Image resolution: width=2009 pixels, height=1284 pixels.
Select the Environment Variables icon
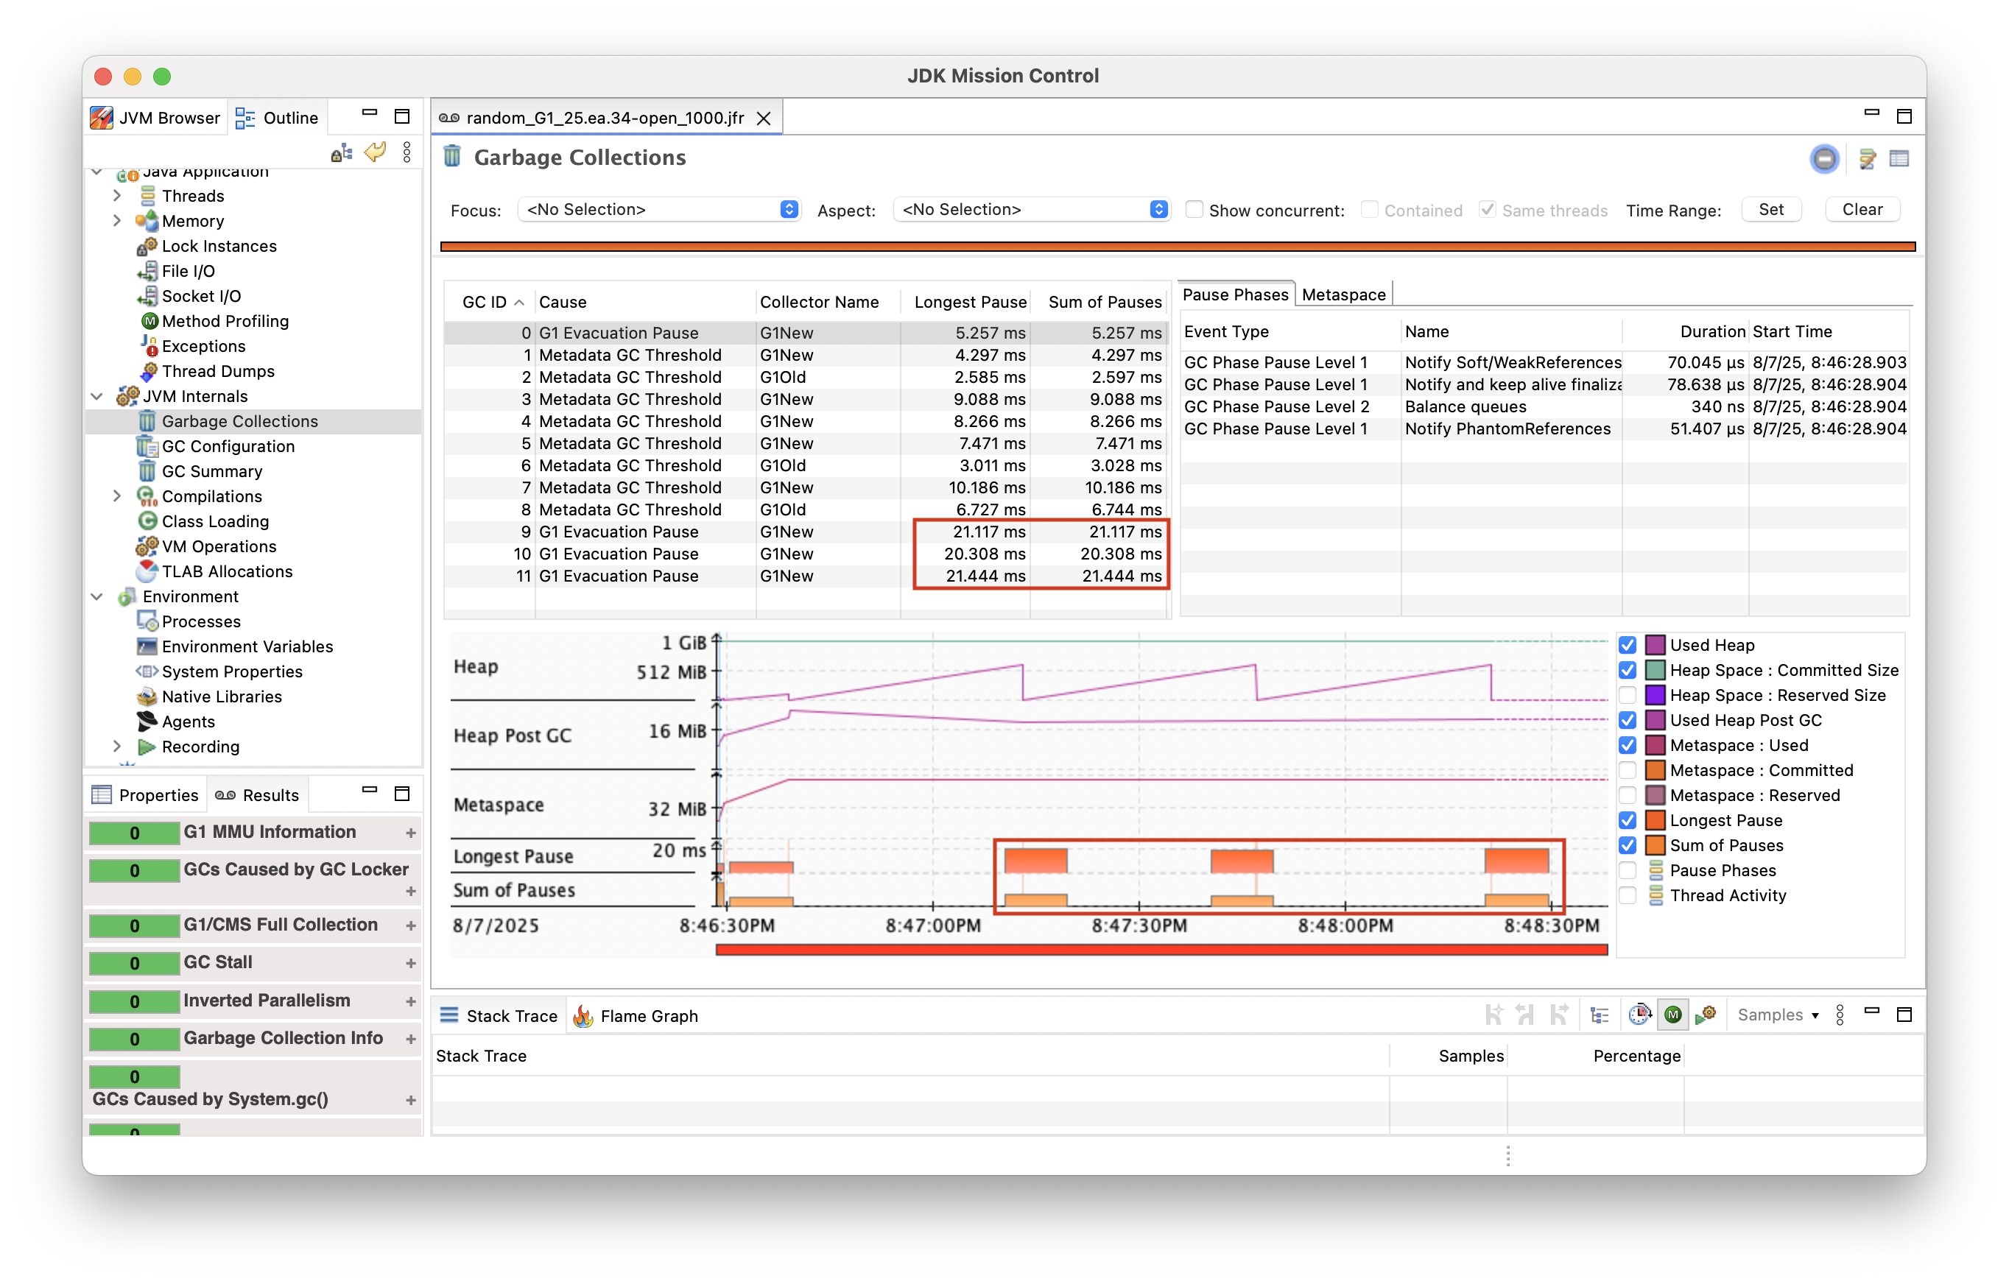pos(147,646)
